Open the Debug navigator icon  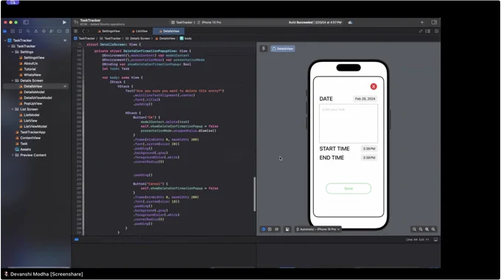[x=52, y=32]
